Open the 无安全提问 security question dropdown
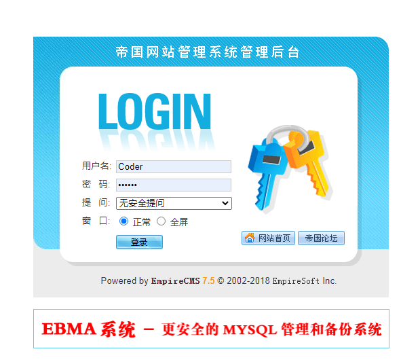420x364 pixels. coord(174,203)
